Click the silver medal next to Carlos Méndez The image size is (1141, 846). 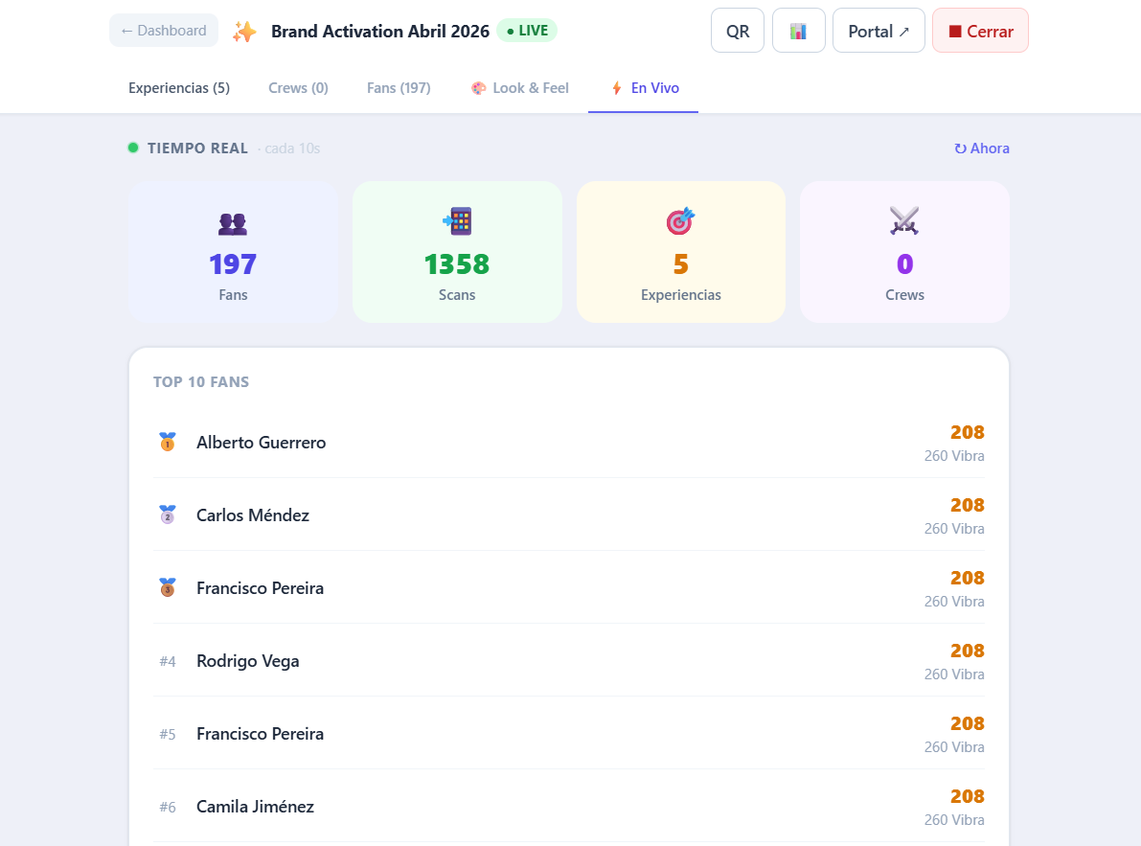point(168,514)
